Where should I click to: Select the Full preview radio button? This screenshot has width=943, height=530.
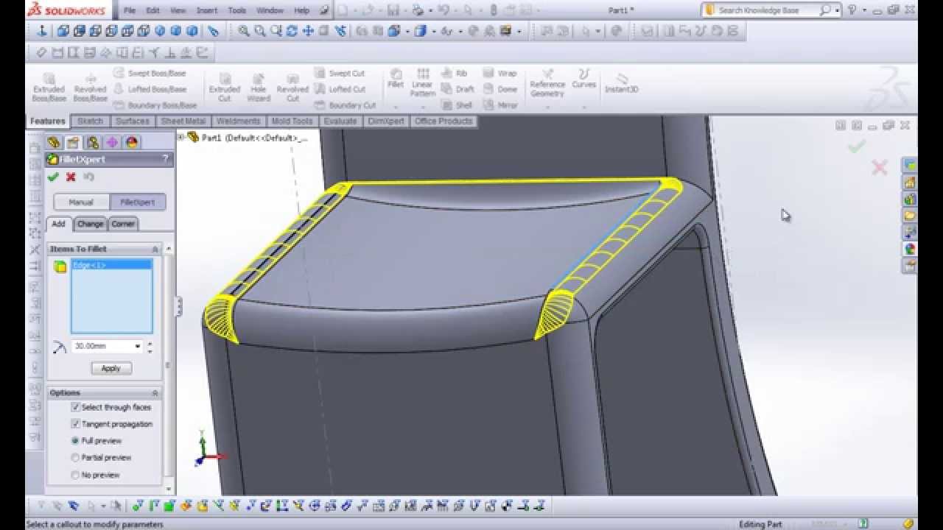pos(75,441)
